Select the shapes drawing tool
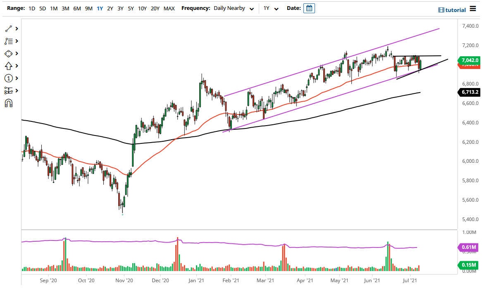This screenshot has height=288, width=482. point(8,53)
